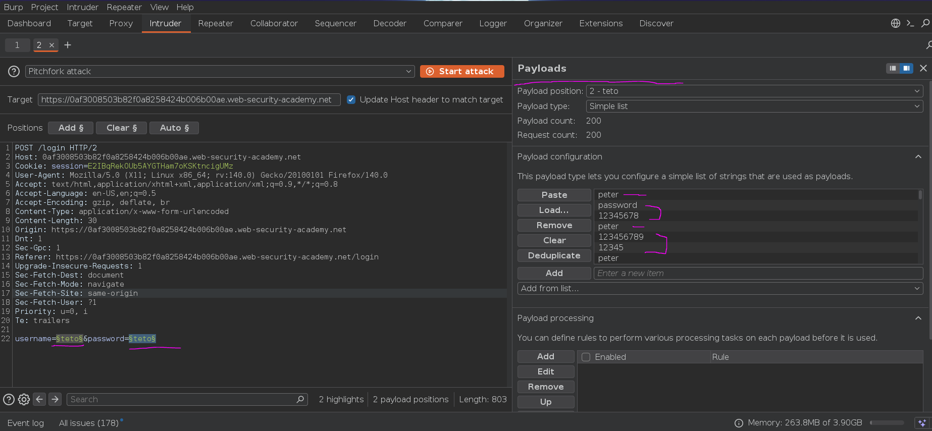This screenshot has width=932, height=431.
Task: Go to next search match arrow
Action: point(55,399)
